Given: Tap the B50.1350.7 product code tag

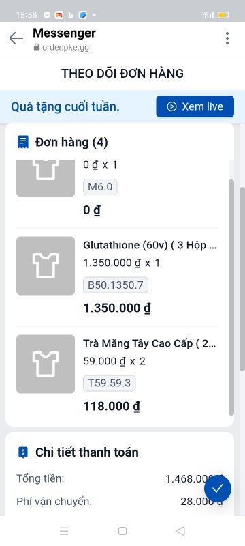Looking at the screenshot, I should (x=116, y=285).
